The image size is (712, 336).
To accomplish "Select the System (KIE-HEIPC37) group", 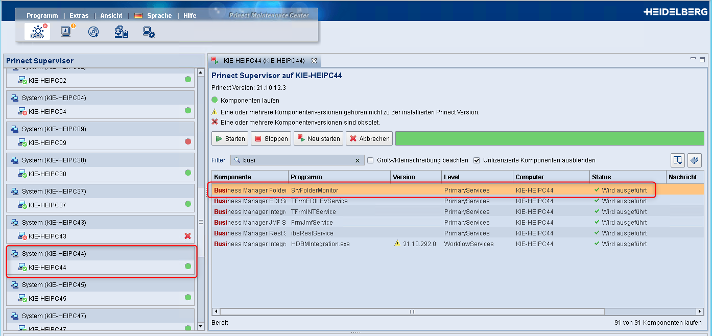I will (100, 191).
